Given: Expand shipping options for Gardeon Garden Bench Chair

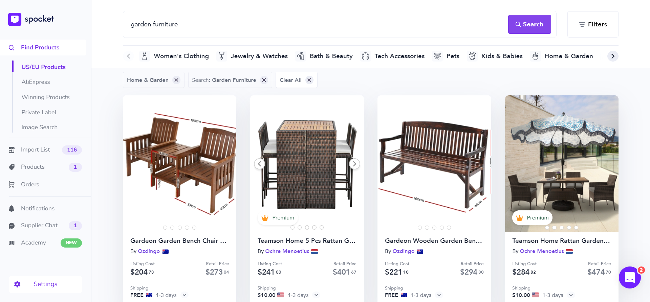Looking at the screenshot, I should pyautogui.click(x=185, y=295).
